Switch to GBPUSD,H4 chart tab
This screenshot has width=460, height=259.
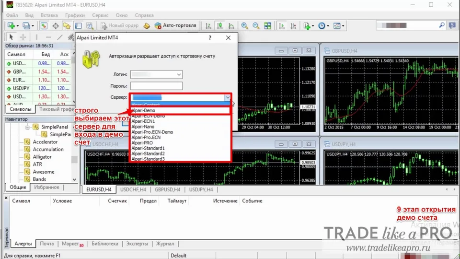pos(168,189)
